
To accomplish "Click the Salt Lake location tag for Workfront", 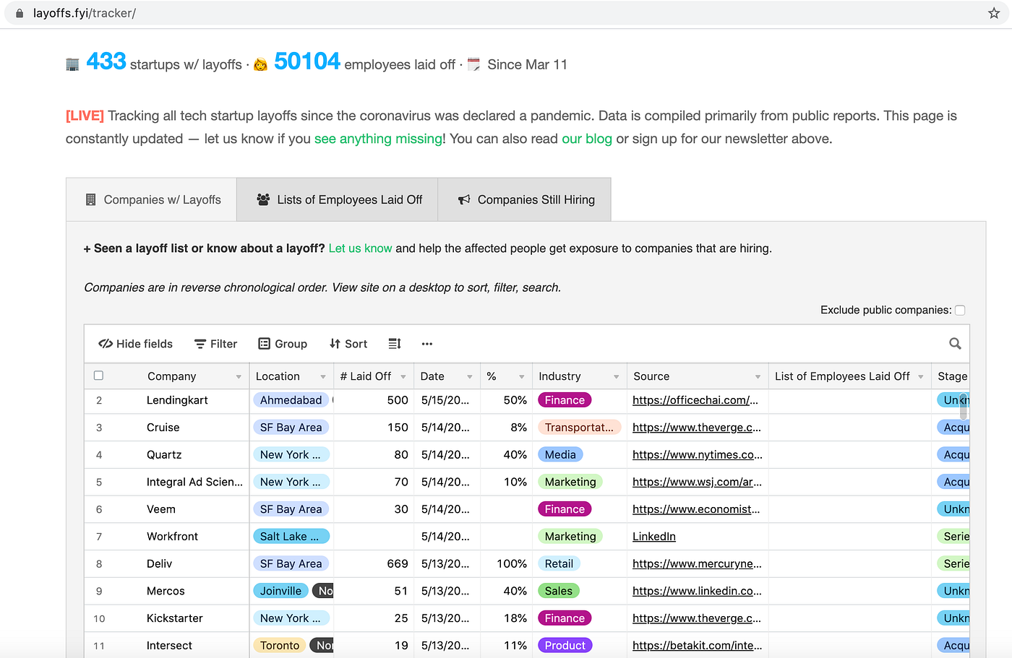I will 291,537.
